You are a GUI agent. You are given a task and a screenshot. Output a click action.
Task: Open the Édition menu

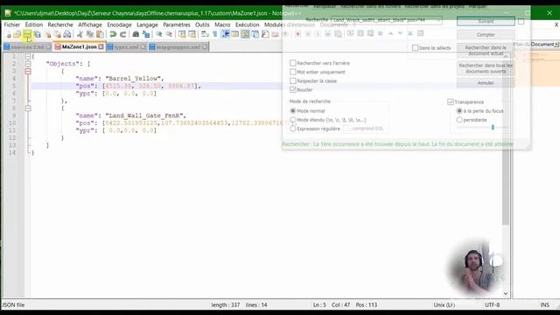click(34, 24)
